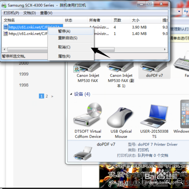Screen dimensions: 189x189
Task: Select the USER-20150308TS computer device
Action: (154, 121)
